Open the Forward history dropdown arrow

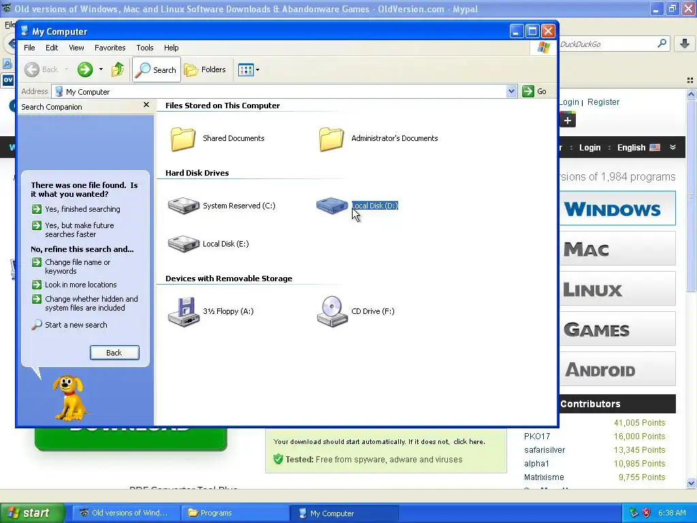101,69
